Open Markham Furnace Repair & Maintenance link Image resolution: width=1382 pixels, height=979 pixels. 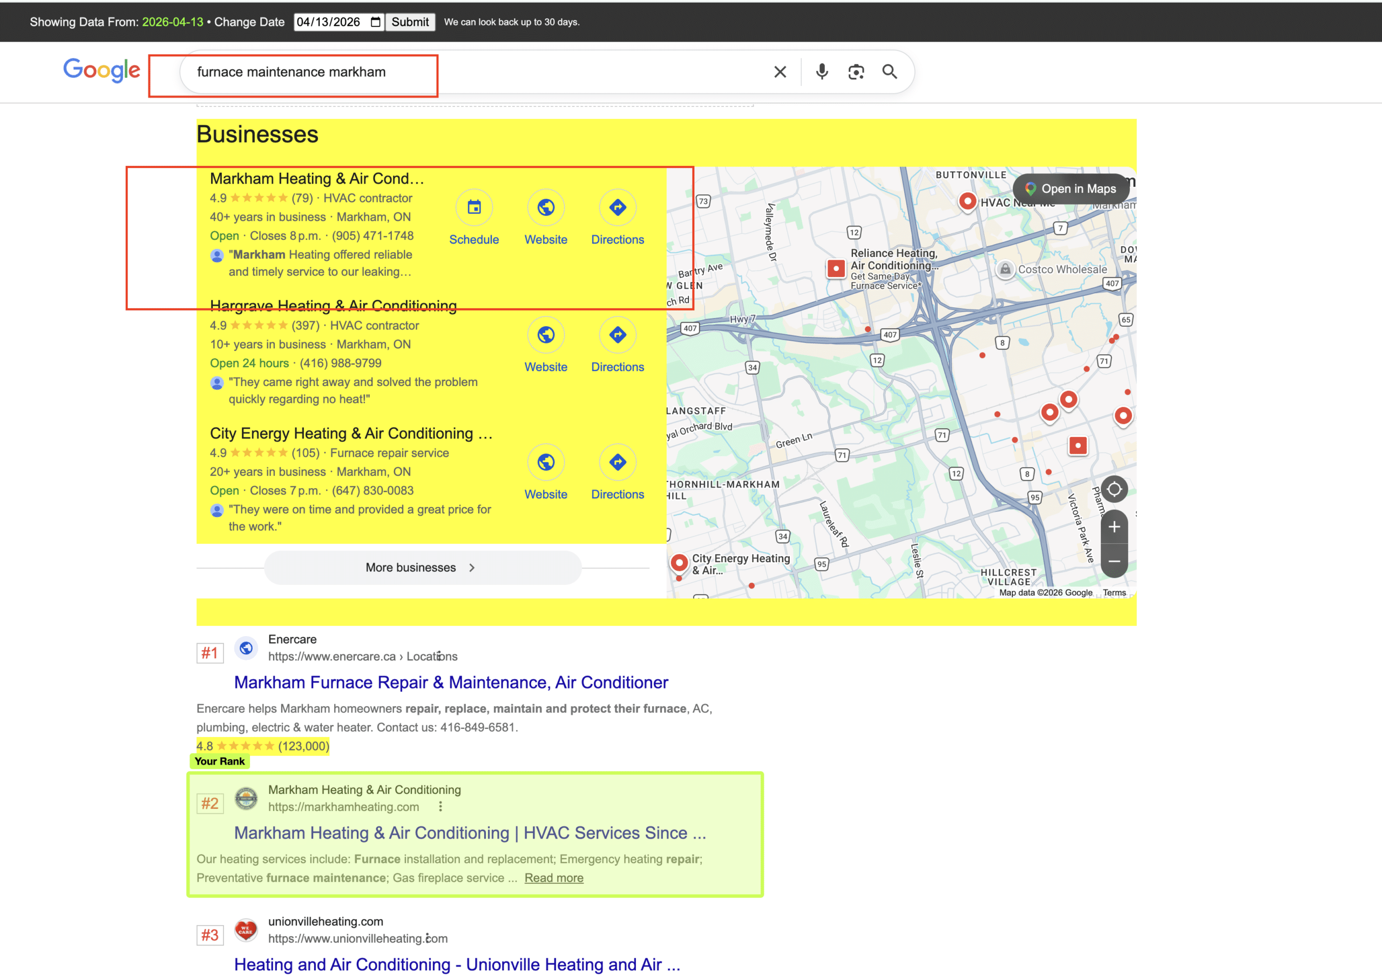coord(451,683)
